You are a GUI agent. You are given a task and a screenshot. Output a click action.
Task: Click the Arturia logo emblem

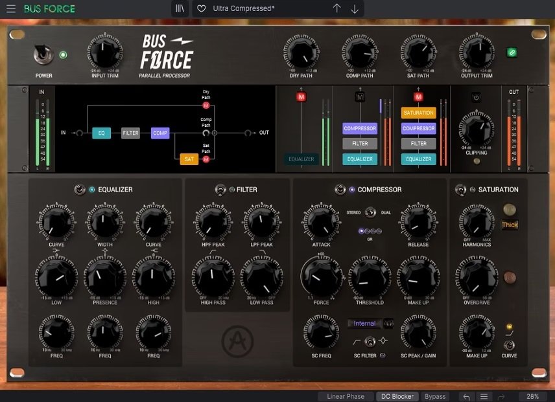point(237,341)
